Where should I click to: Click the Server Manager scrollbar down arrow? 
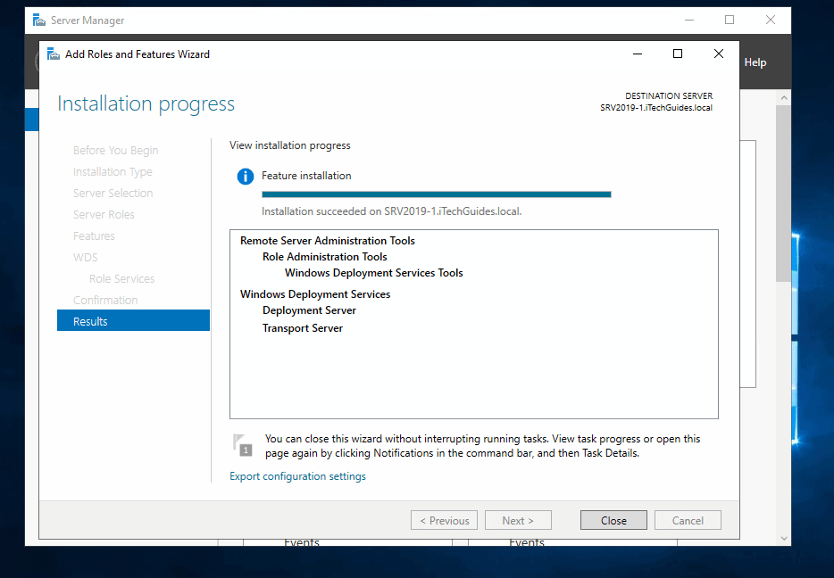tap(784, 538)
